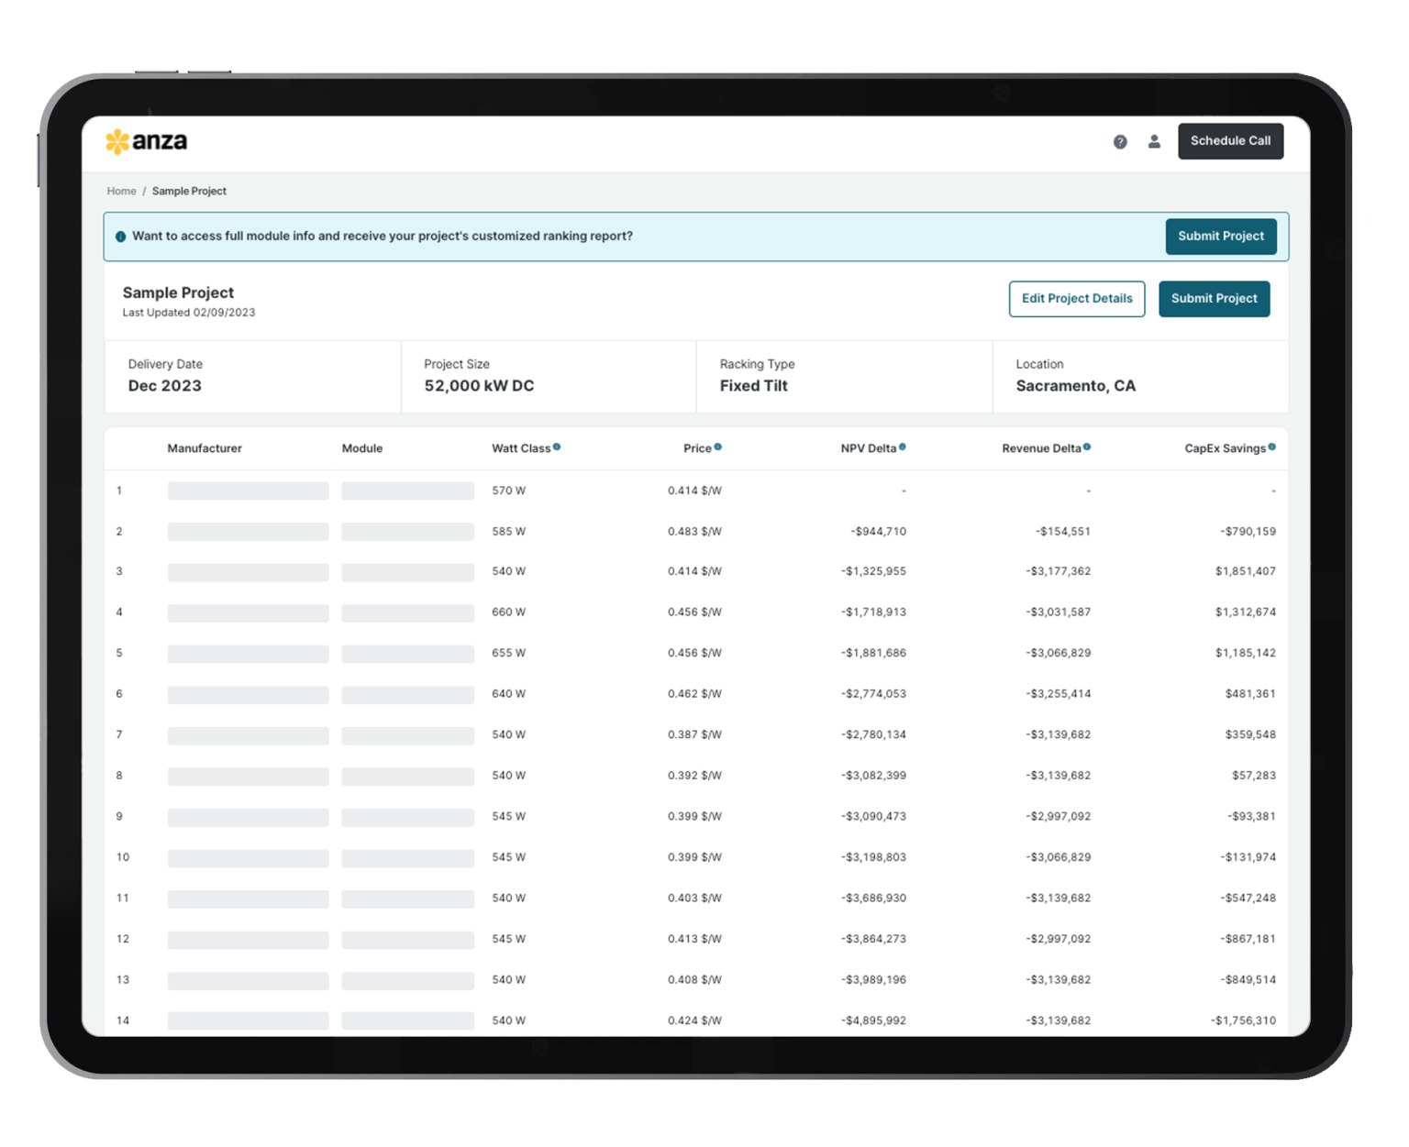Click the Manufacturer column header
The image size is (1409, 1147).
205,448
